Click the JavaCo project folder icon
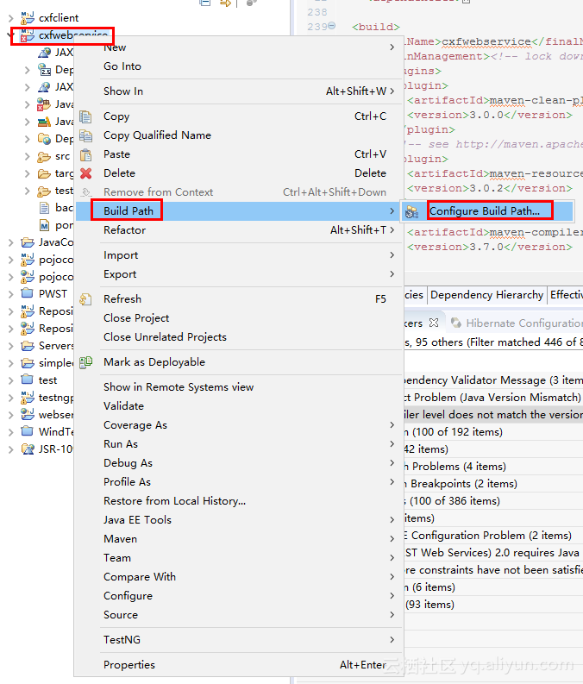This screenshot has width=583, height=684. (x=28, y=242)
